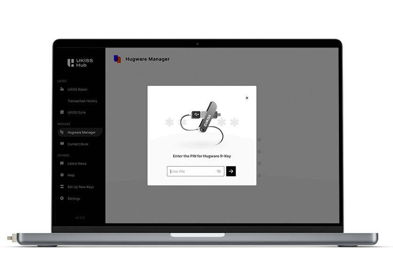Image resolution: width=393 pixels, height=267 pixels.
Task: Open Set Up New Keys
Action: (x=80, y=187)
